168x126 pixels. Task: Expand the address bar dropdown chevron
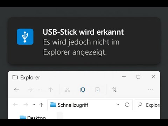118,104
